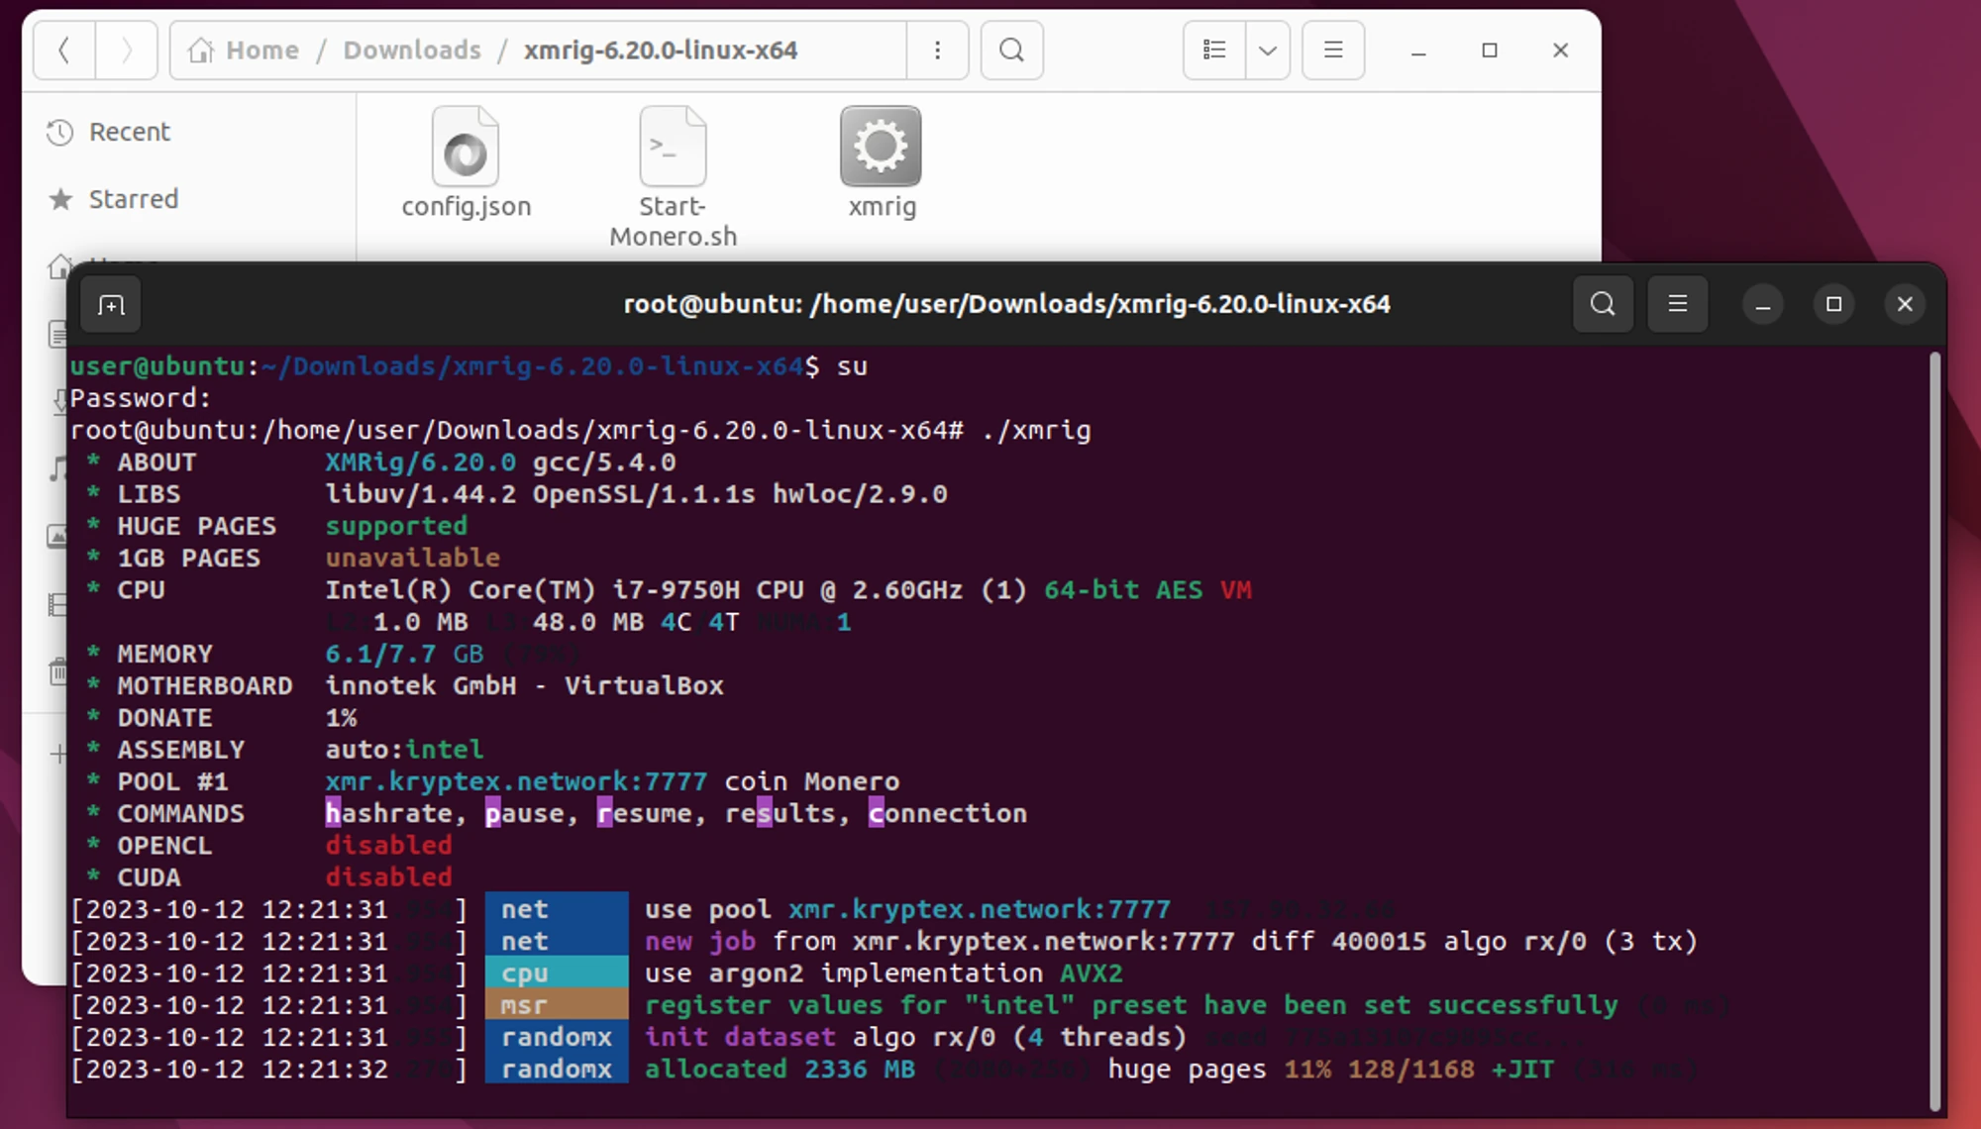Open Starred in sidebar
Screen dimensions: 1981x1129
point(133,199)
